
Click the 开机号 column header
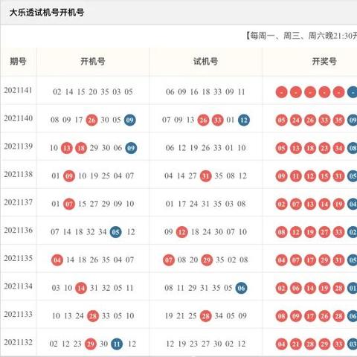point(93,61)
